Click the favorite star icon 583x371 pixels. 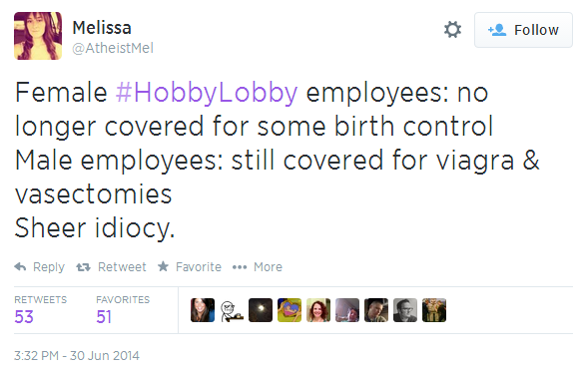(x=163, y=266)
